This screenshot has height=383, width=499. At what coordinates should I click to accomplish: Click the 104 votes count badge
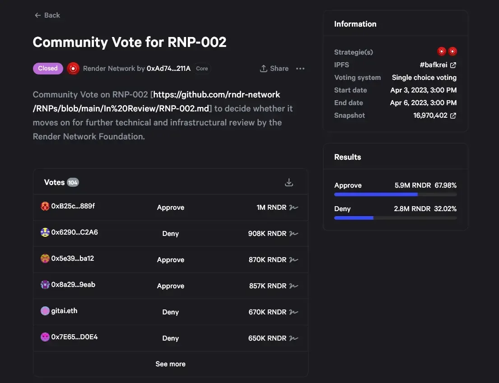pyautogui.click(x=73, y=182)
